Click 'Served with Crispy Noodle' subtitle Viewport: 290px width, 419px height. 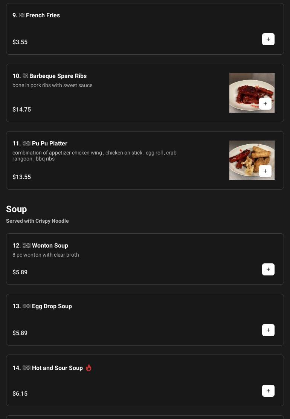click(x=37, y=221)
